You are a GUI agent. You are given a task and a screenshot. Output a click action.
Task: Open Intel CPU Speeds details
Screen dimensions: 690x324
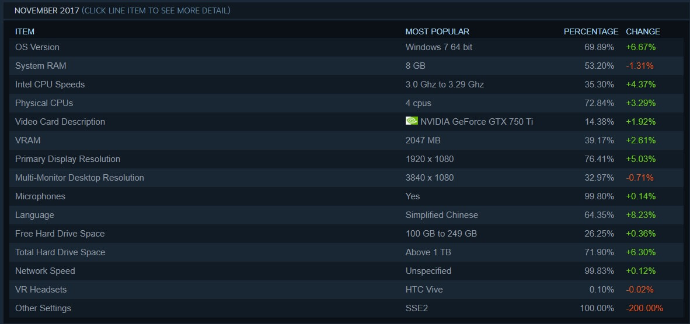[50, 84]
